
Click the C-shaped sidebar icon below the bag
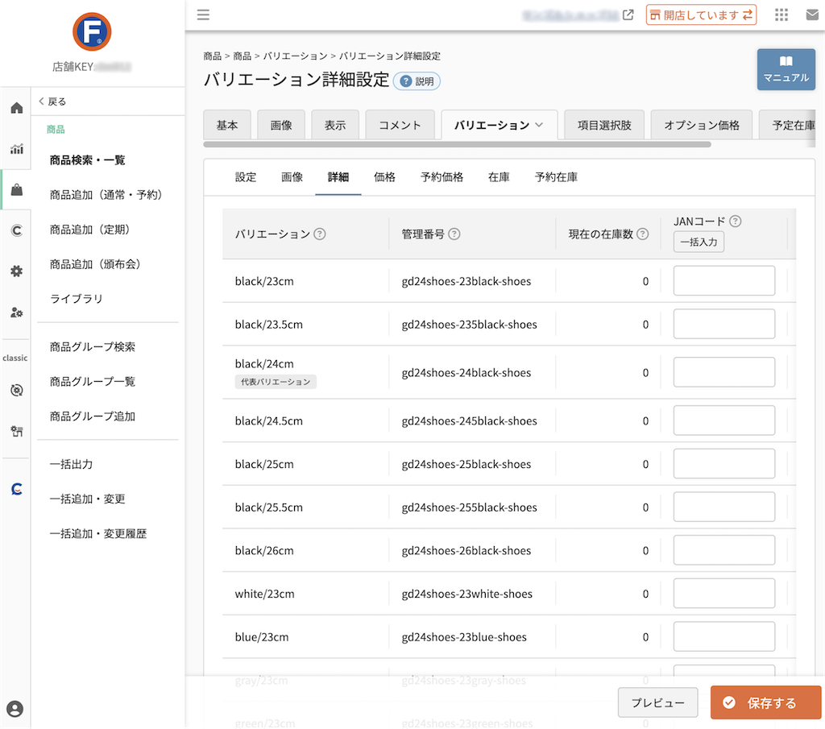point(17,230)
